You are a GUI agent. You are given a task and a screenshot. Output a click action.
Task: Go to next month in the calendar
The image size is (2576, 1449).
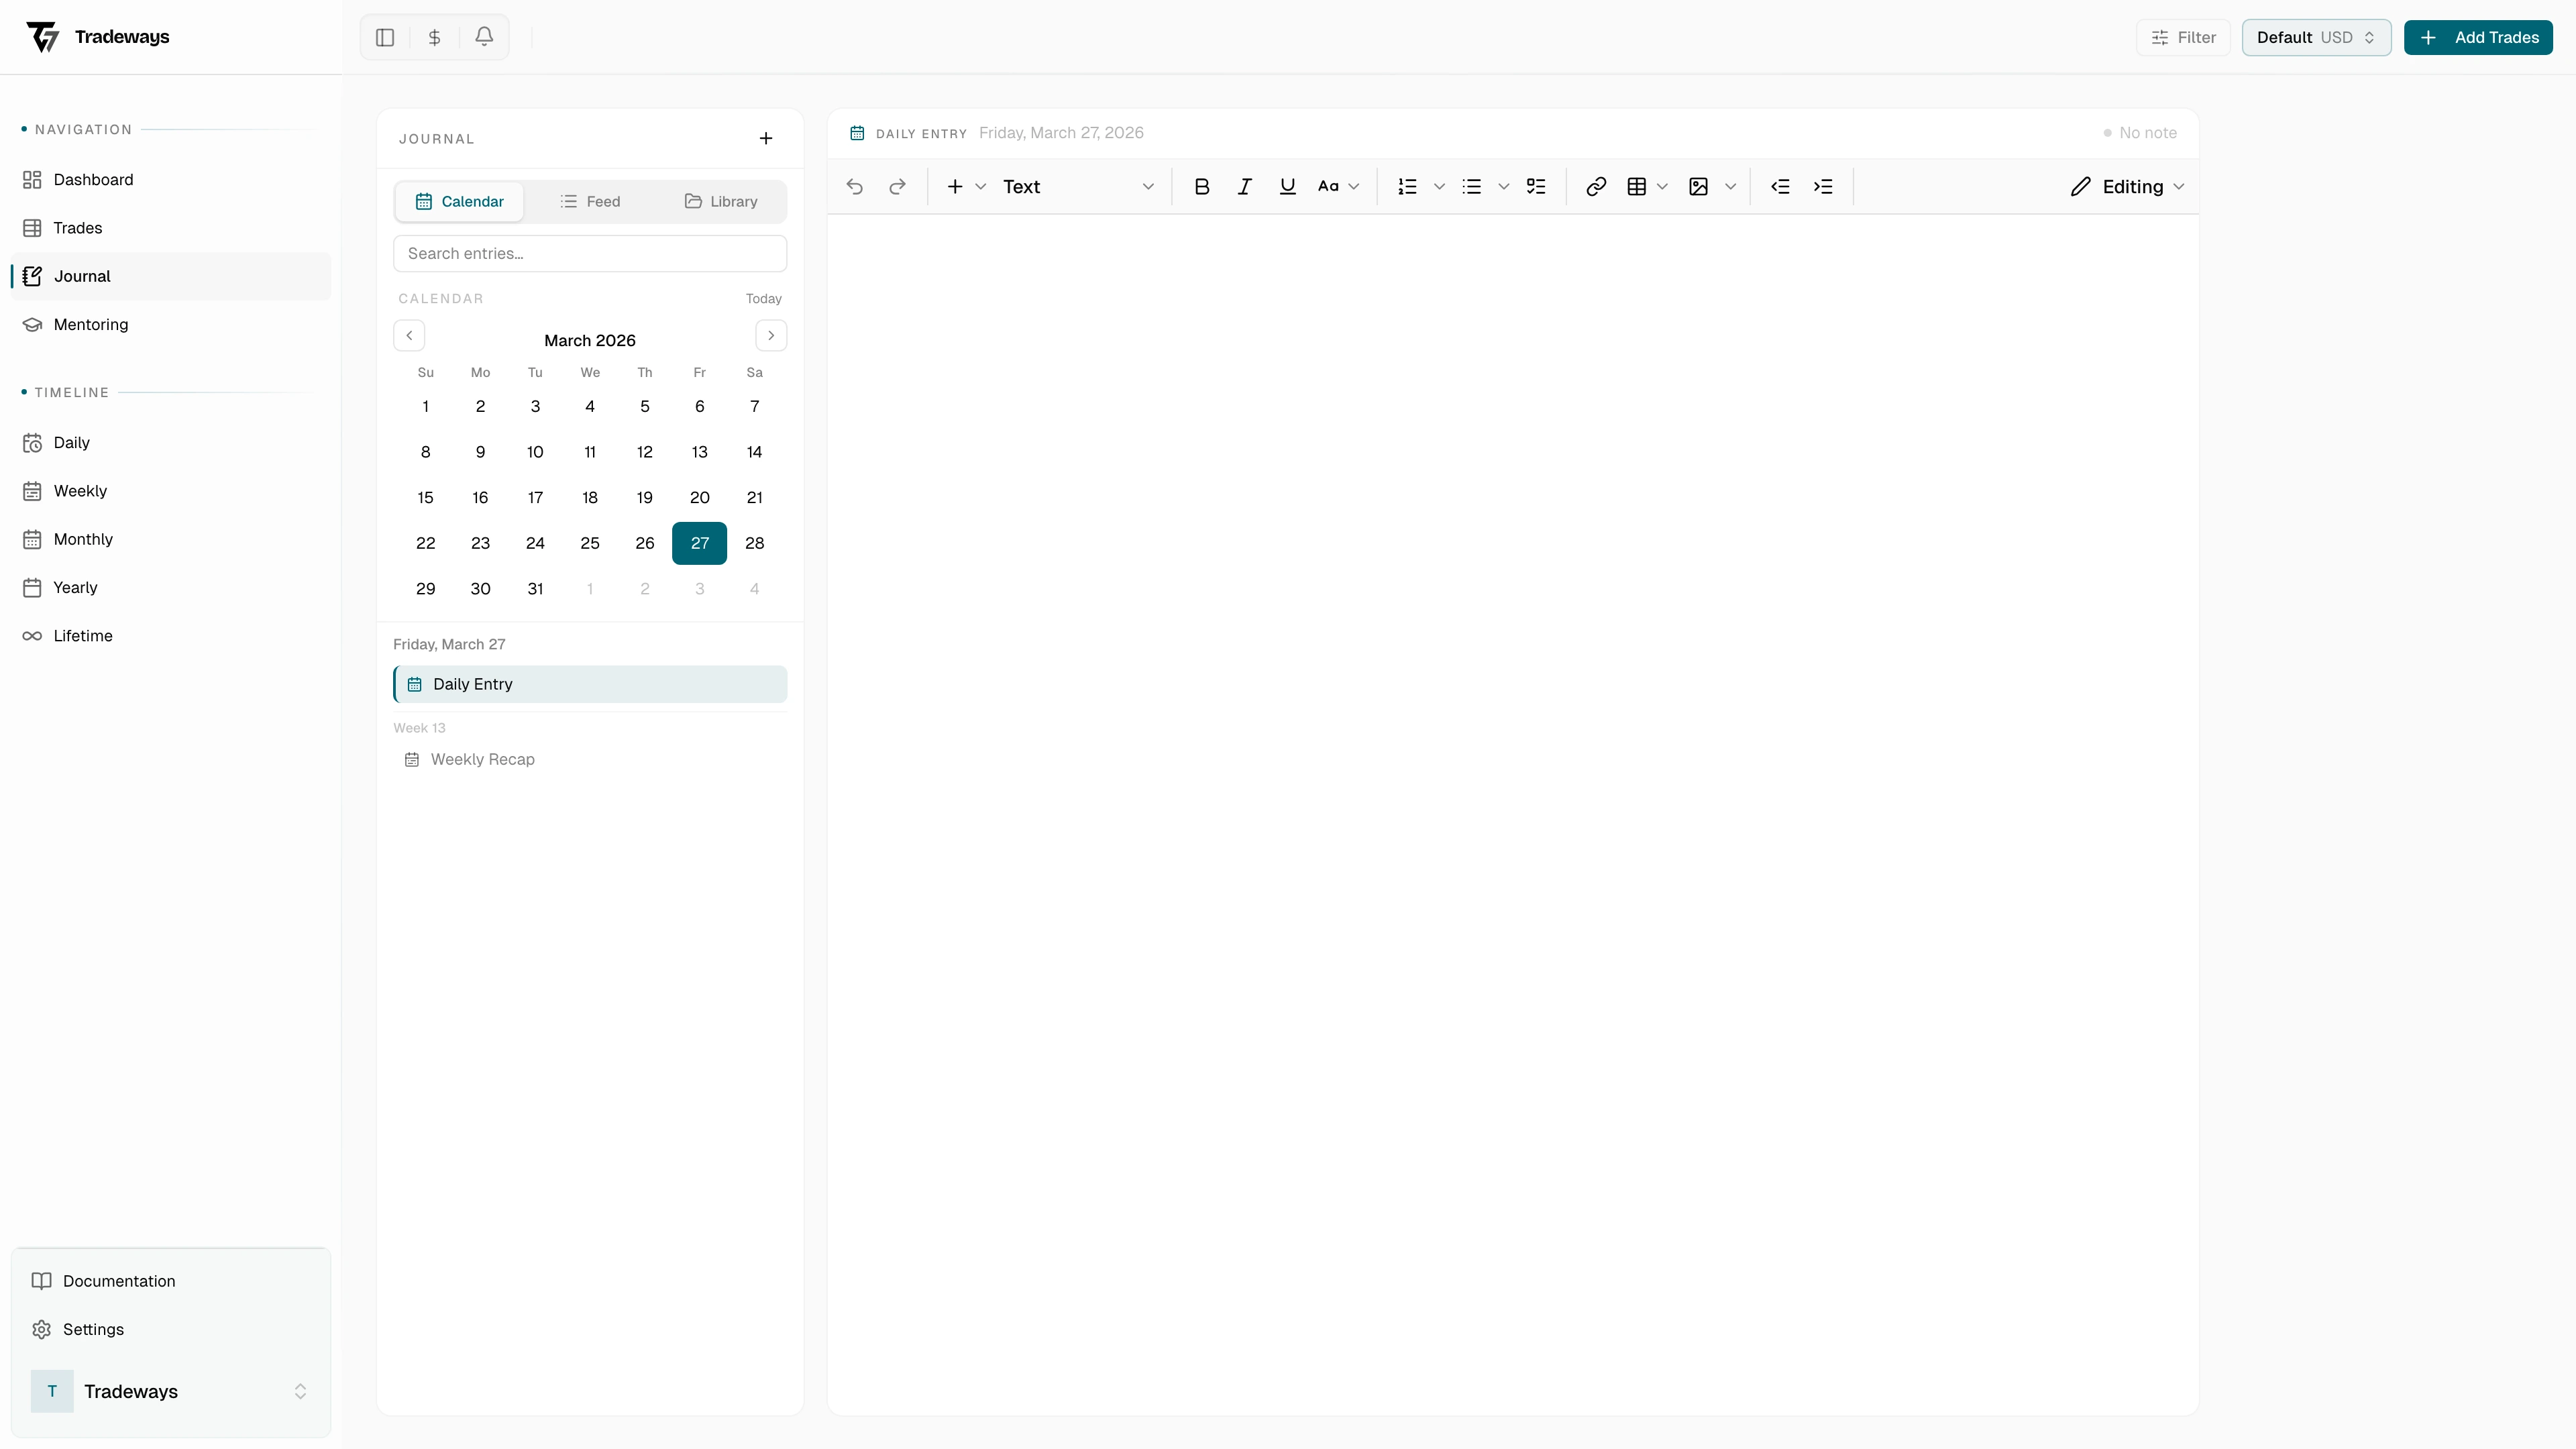[x=770, y=335]
